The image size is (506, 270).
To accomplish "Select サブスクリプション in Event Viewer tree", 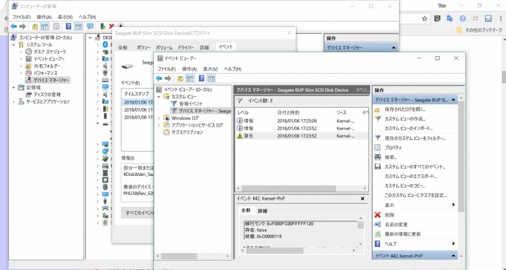I will (x=187, y=132).
